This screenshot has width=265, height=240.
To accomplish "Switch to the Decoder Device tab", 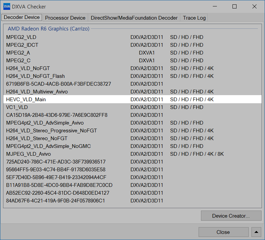I will (22, 17).
